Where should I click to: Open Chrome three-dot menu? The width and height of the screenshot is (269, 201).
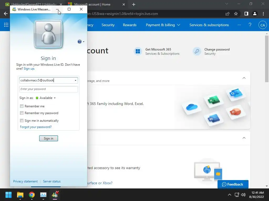pos(263,14)
